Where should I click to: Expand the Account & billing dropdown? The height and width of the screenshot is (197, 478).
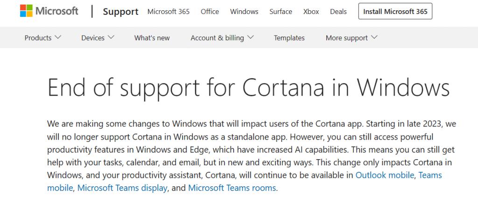[222, 38]
